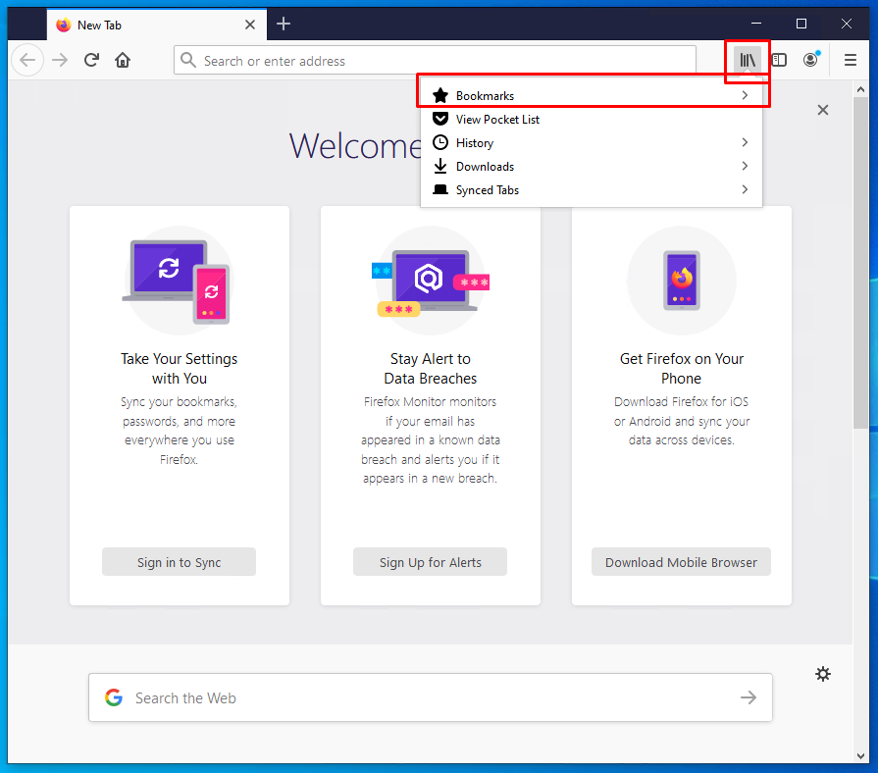Click the Pocket icon
Viewport: 878px width, 773px height.
point(440,119)
